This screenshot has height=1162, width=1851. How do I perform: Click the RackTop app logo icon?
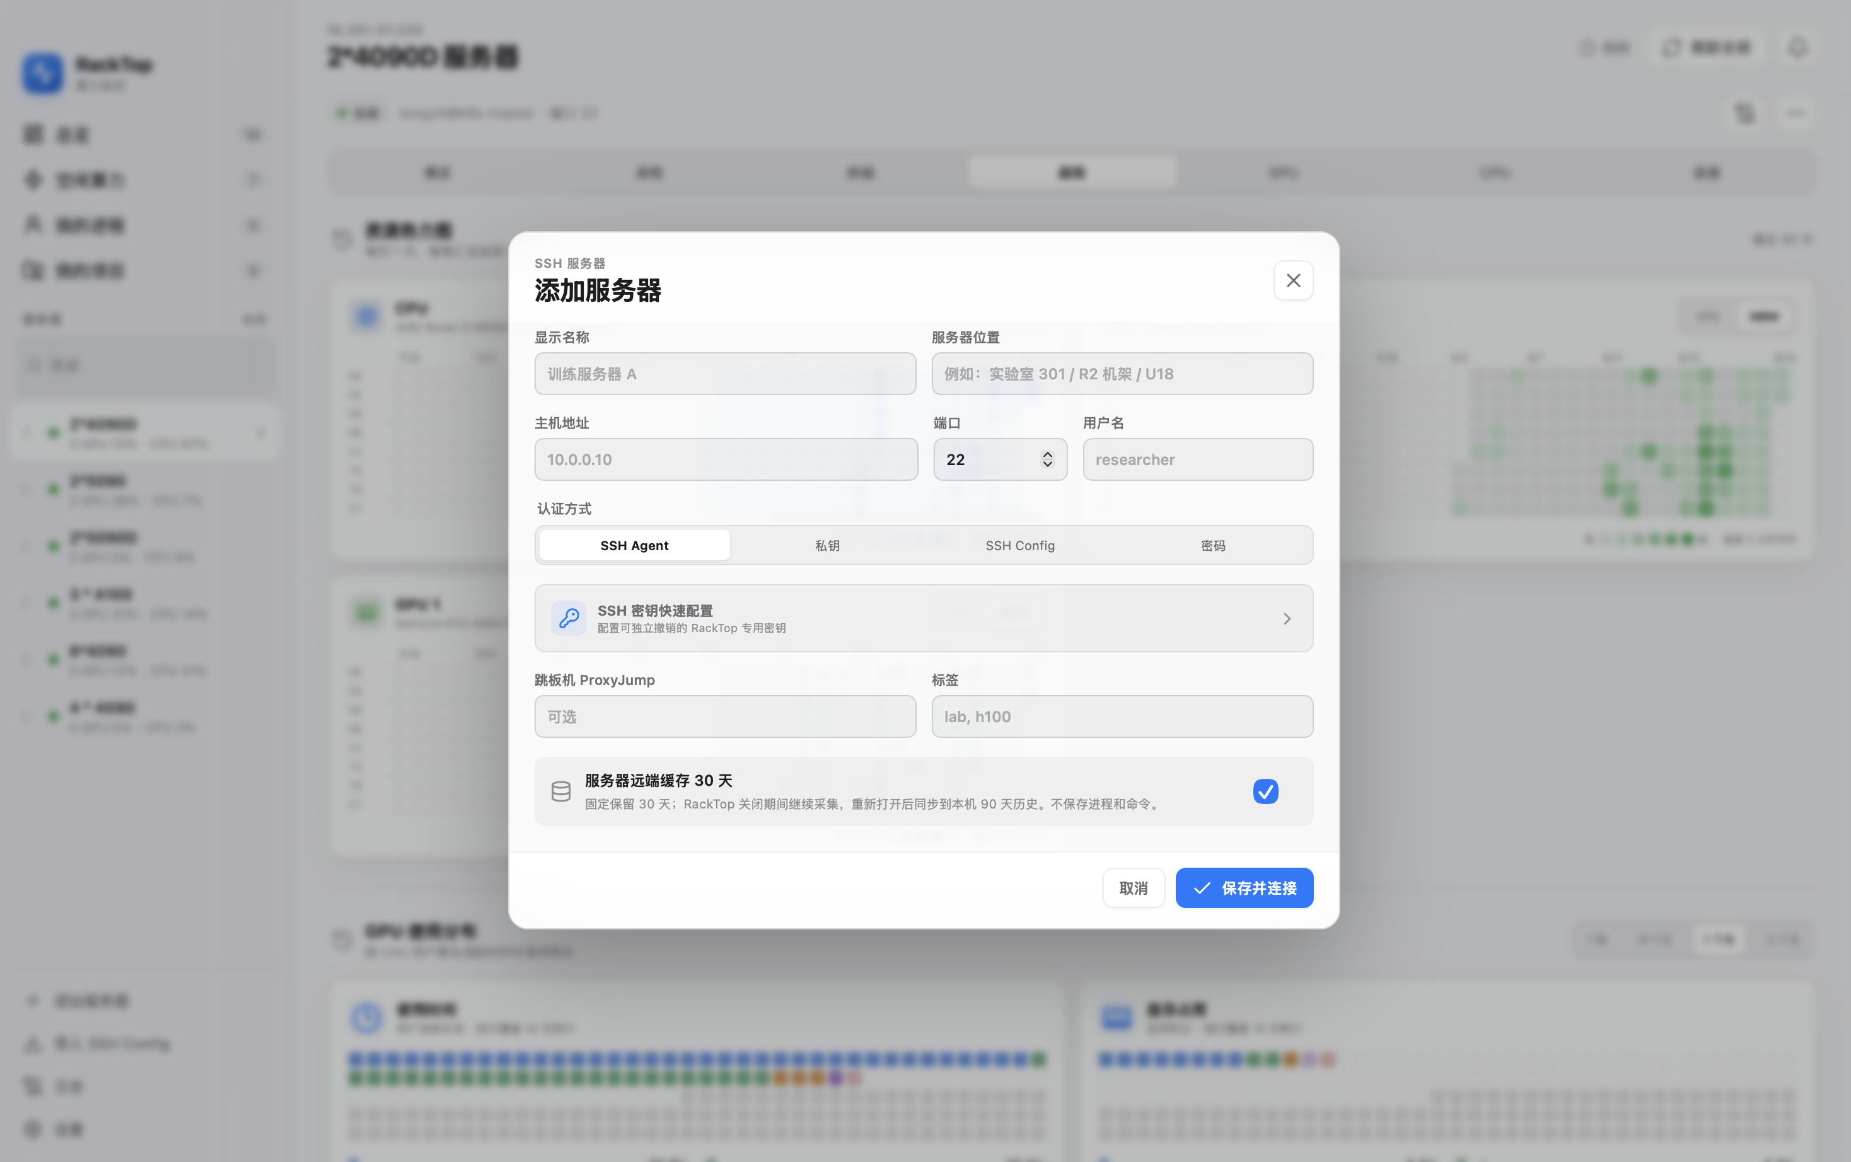coord(42,73)
